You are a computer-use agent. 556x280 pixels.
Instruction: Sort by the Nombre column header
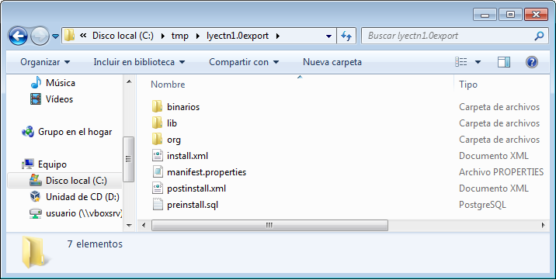[168, 85]
